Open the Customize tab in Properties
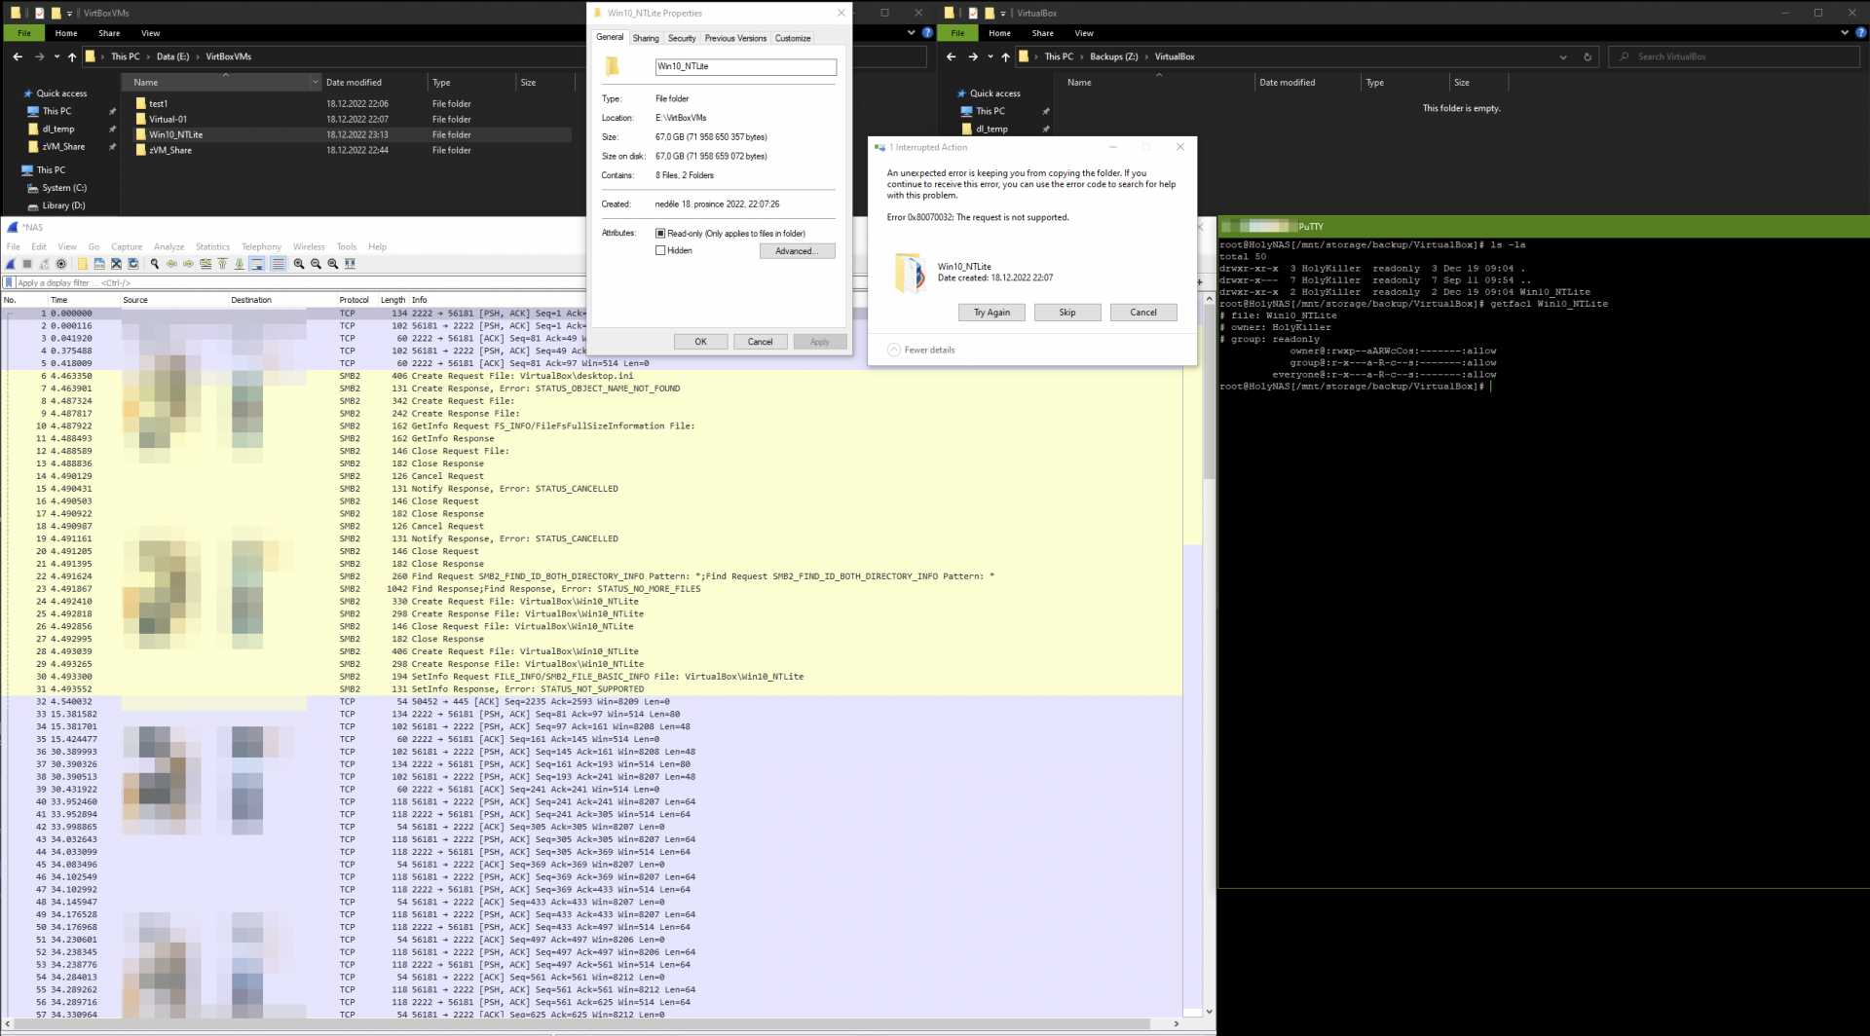 coord(793,38)
